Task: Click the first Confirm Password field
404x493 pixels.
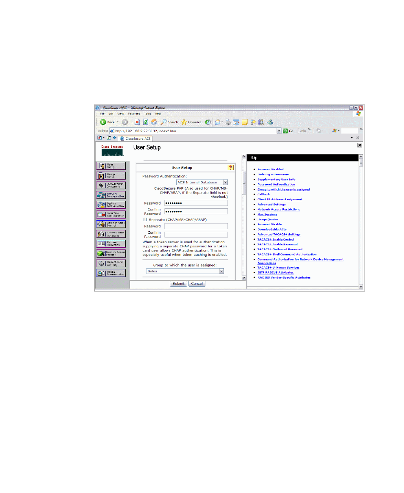Action: 196,211
